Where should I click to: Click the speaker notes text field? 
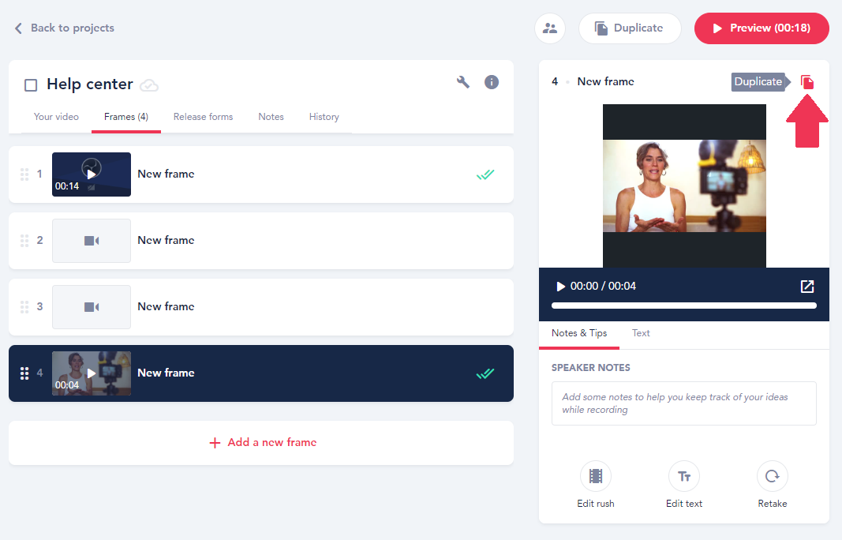(683, 403)
